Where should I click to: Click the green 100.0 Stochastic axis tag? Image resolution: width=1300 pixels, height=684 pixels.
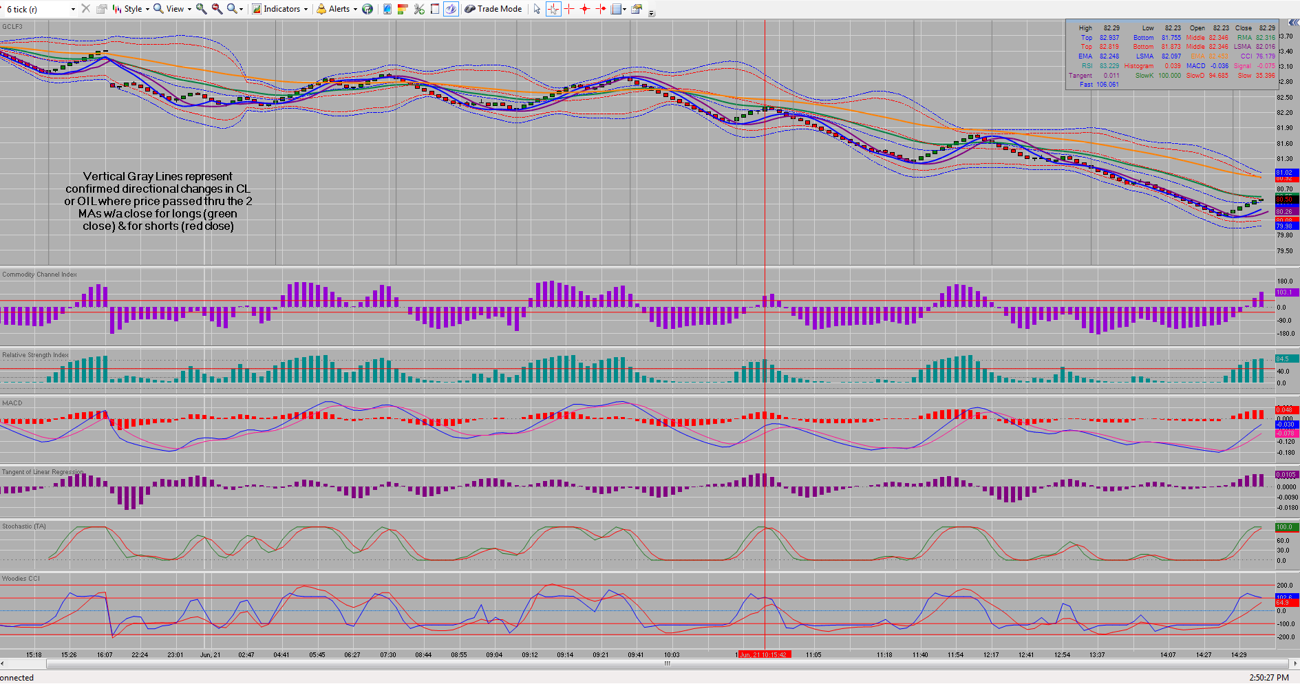pyautogui.click(x=1286, y=527)
